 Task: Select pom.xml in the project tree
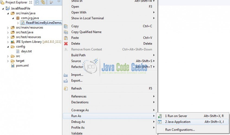point(22,66)
